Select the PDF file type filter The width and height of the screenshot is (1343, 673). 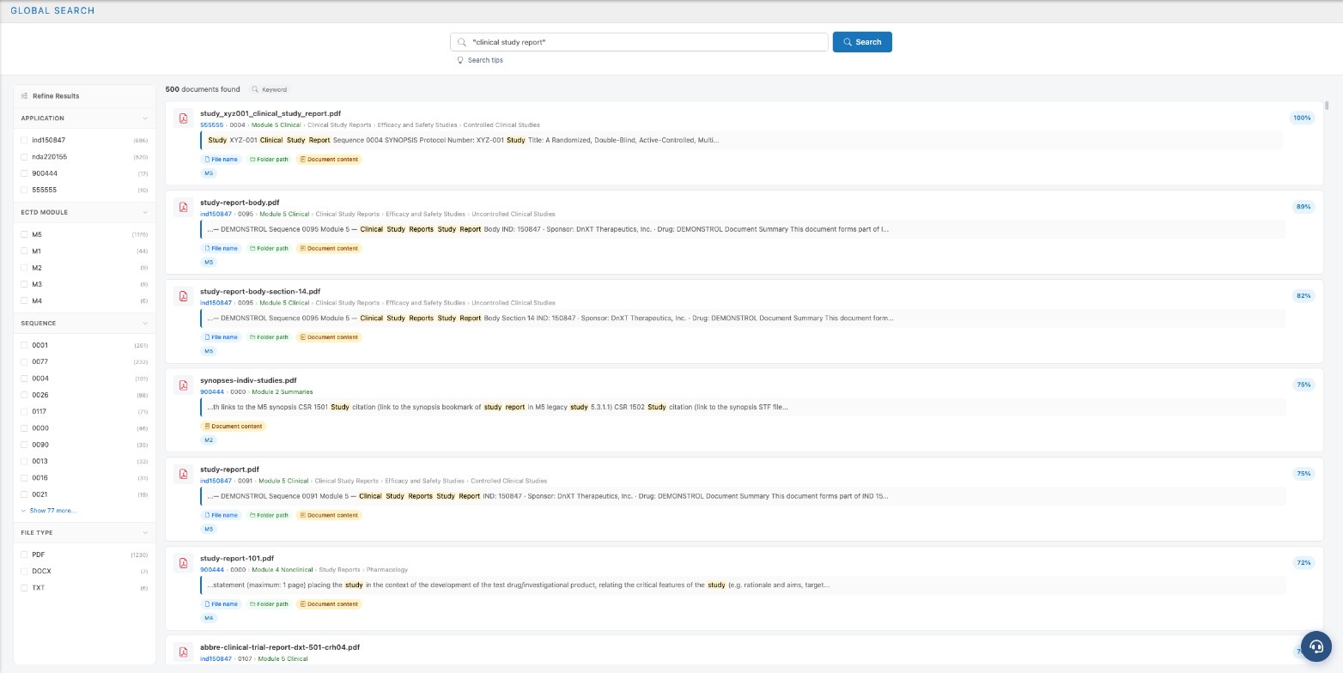(25, 555)
